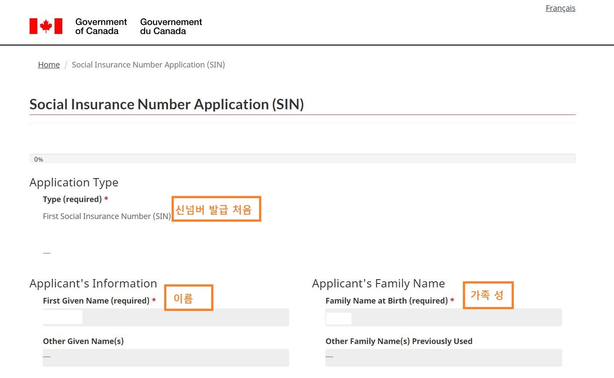The width and height of the screenshot is (614, 378).
Task: Click the 'Type (required)' label
Action: [75, 199]
